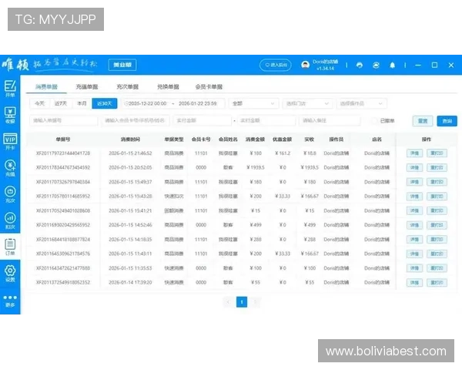Open the 开单 billing icon in sidebar
This screenshot has height=370, width=462.
point(10,89)
